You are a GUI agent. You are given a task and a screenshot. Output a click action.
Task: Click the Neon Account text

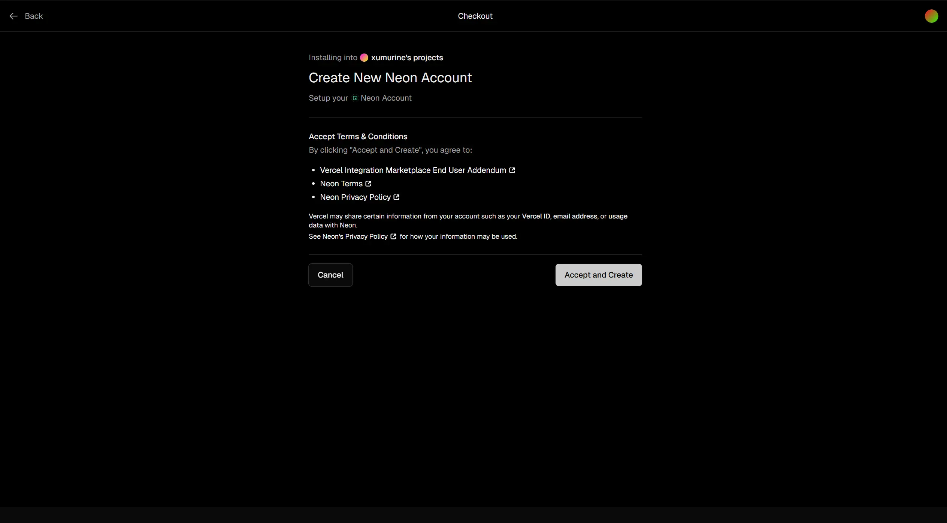tap(386, 98)
